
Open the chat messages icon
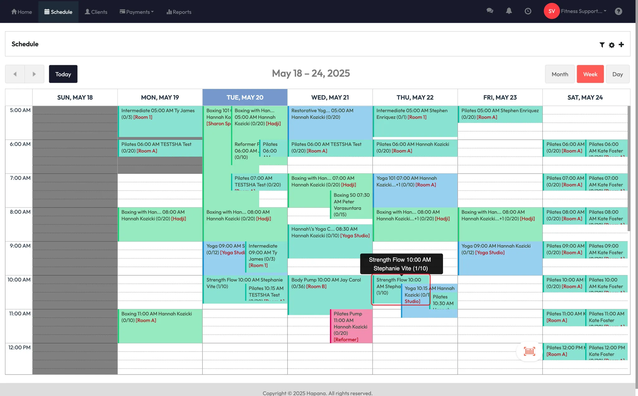(490, 11)
